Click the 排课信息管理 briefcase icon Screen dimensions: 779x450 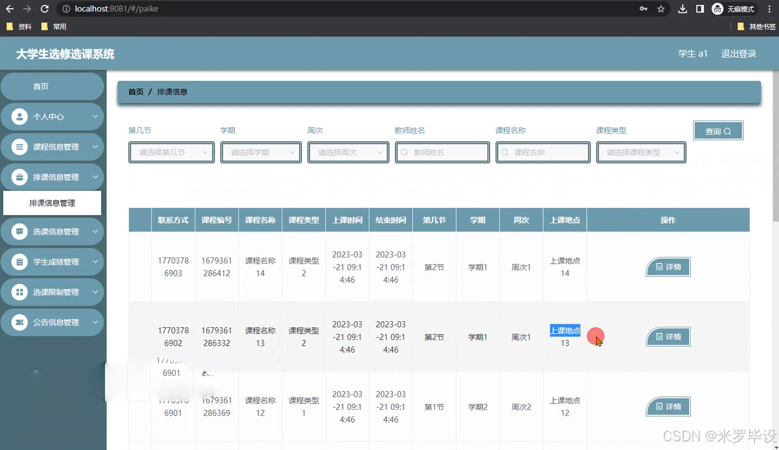pyautogui.click(x=19, y=177)
